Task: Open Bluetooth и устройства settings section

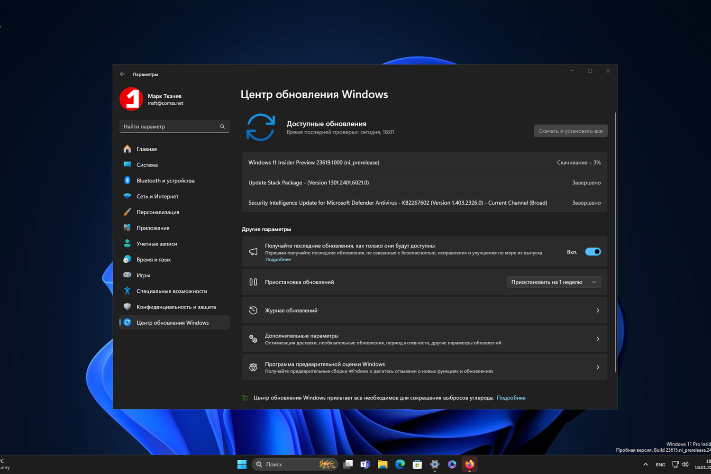Action: click(165, 181)
